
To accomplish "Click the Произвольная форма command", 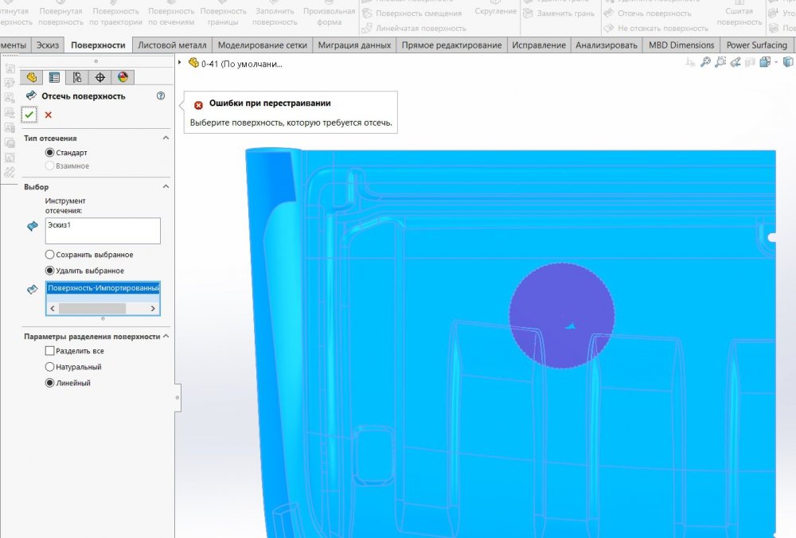I will [x=329, y=16].
